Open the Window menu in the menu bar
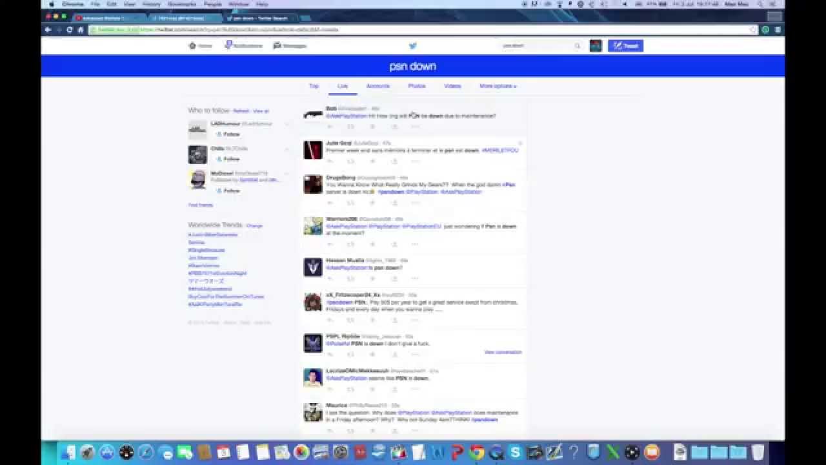Screen dimensions: 826x465 click(239, 4)
